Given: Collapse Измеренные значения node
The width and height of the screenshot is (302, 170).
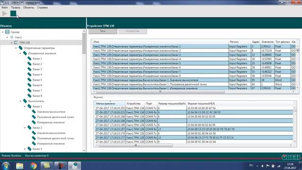Looking at the screenshot, I should (x=20, y=53).
